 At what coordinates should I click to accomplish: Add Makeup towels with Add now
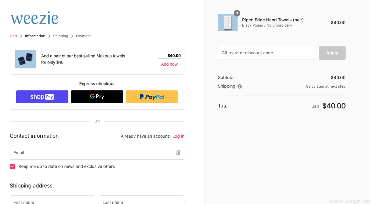point(169,64)
